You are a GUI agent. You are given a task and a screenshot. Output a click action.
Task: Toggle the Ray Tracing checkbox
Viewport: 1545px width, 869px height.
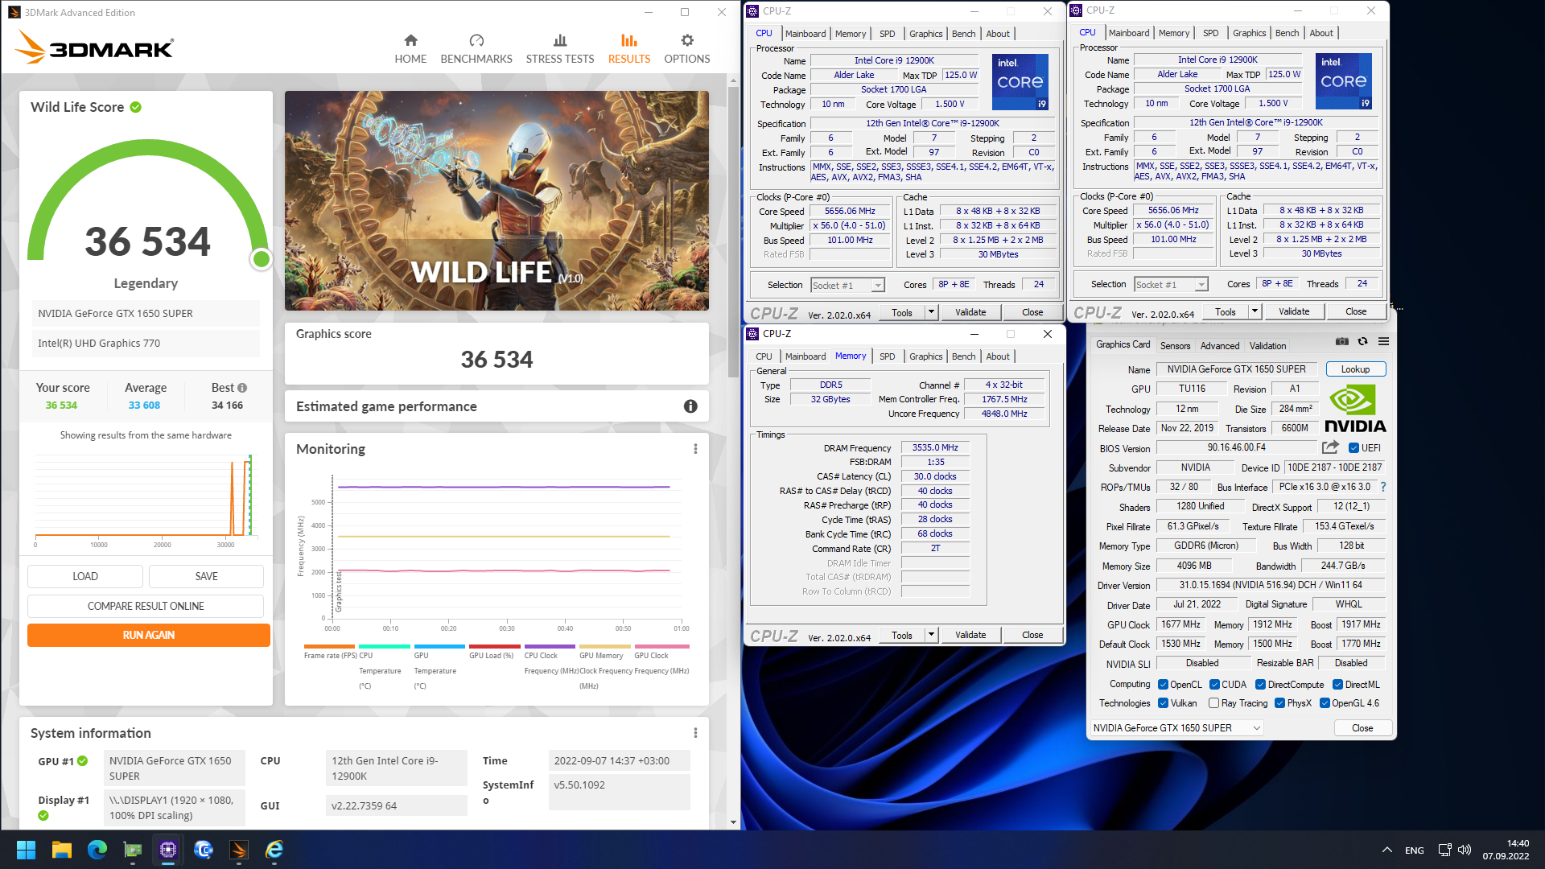(1213, 703)
